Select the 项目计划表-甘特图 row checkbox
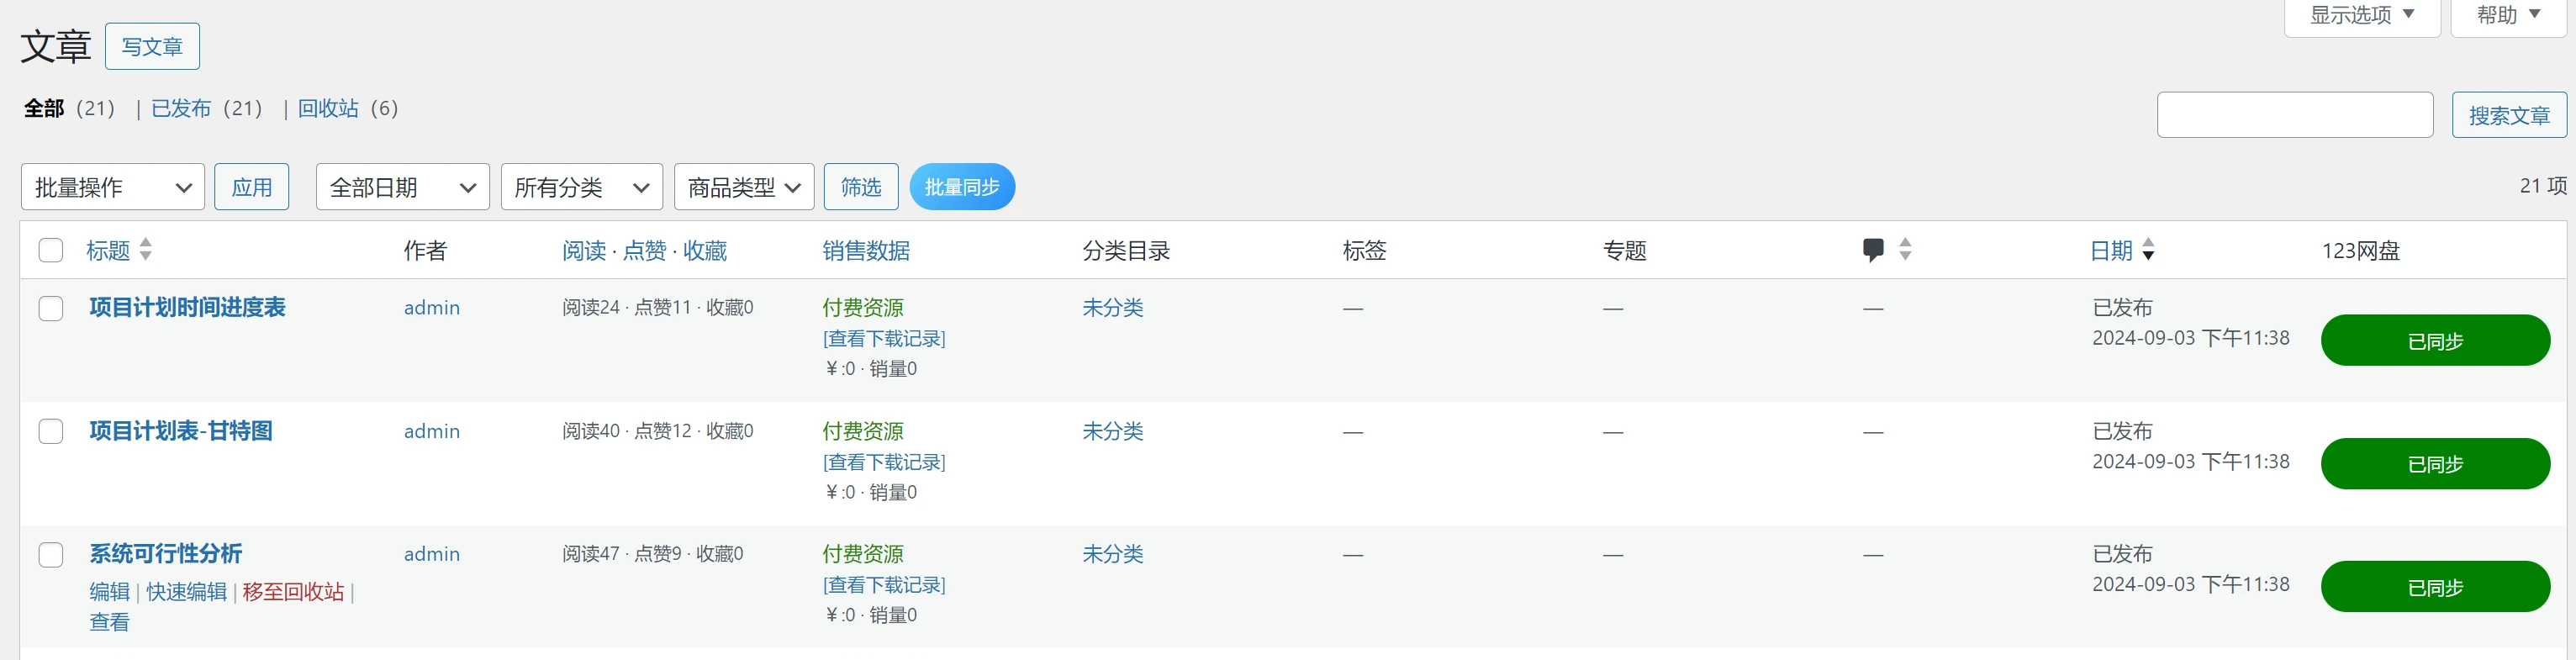The height and width of the screenshot is (660, 2576). (51, 431)
